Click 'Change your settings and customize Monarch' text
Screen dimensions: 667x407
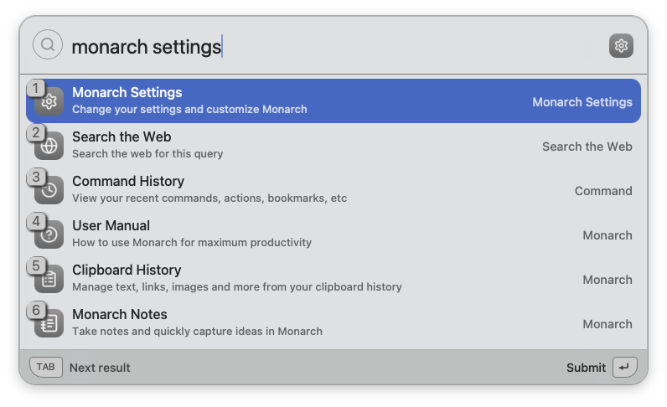[189, 110]
